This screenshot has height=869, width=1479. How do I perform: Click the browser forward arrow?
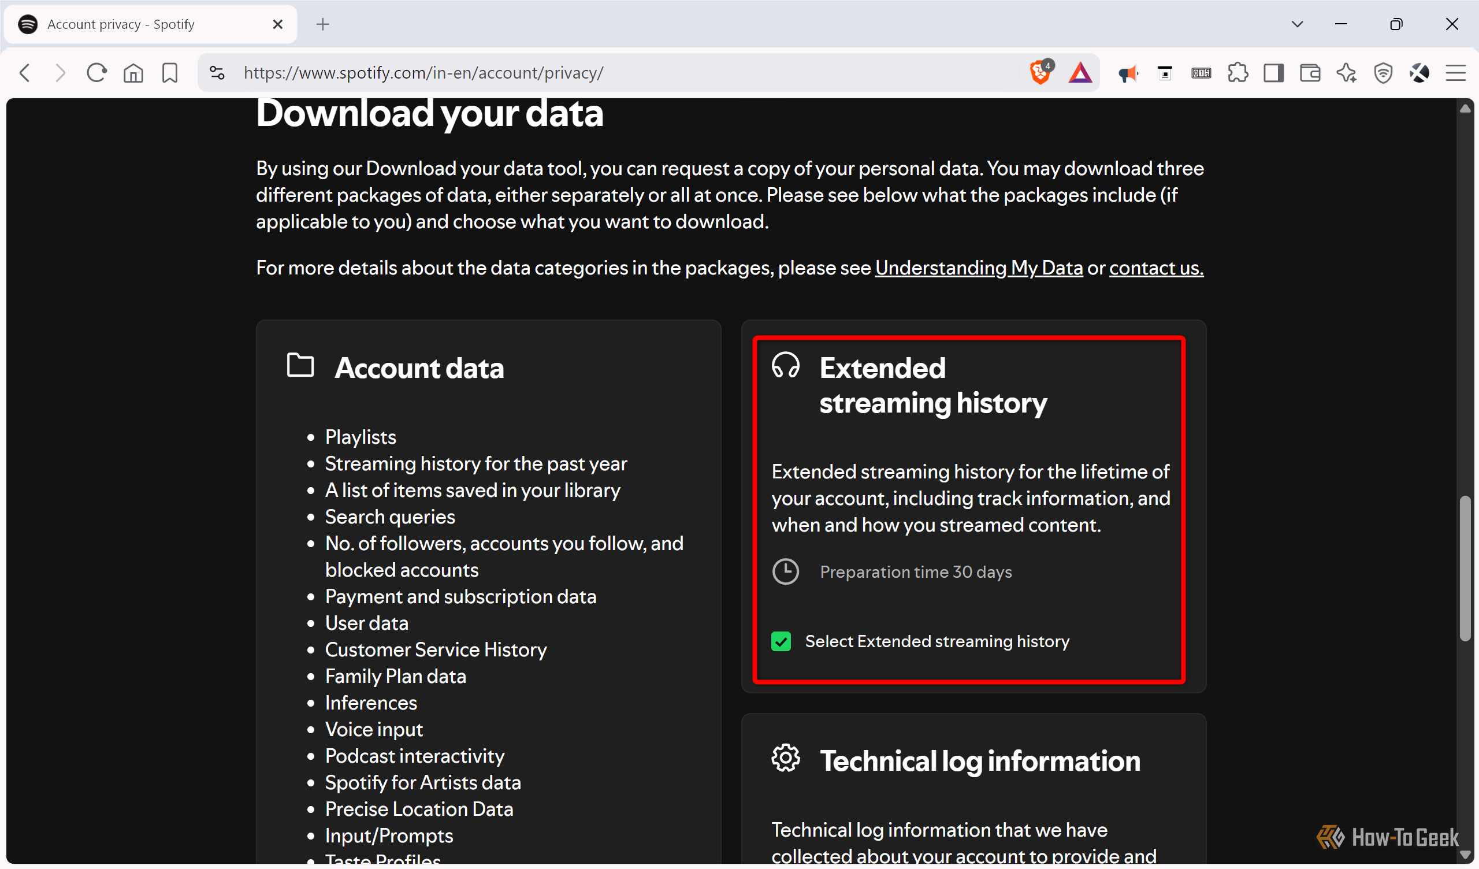60,73
